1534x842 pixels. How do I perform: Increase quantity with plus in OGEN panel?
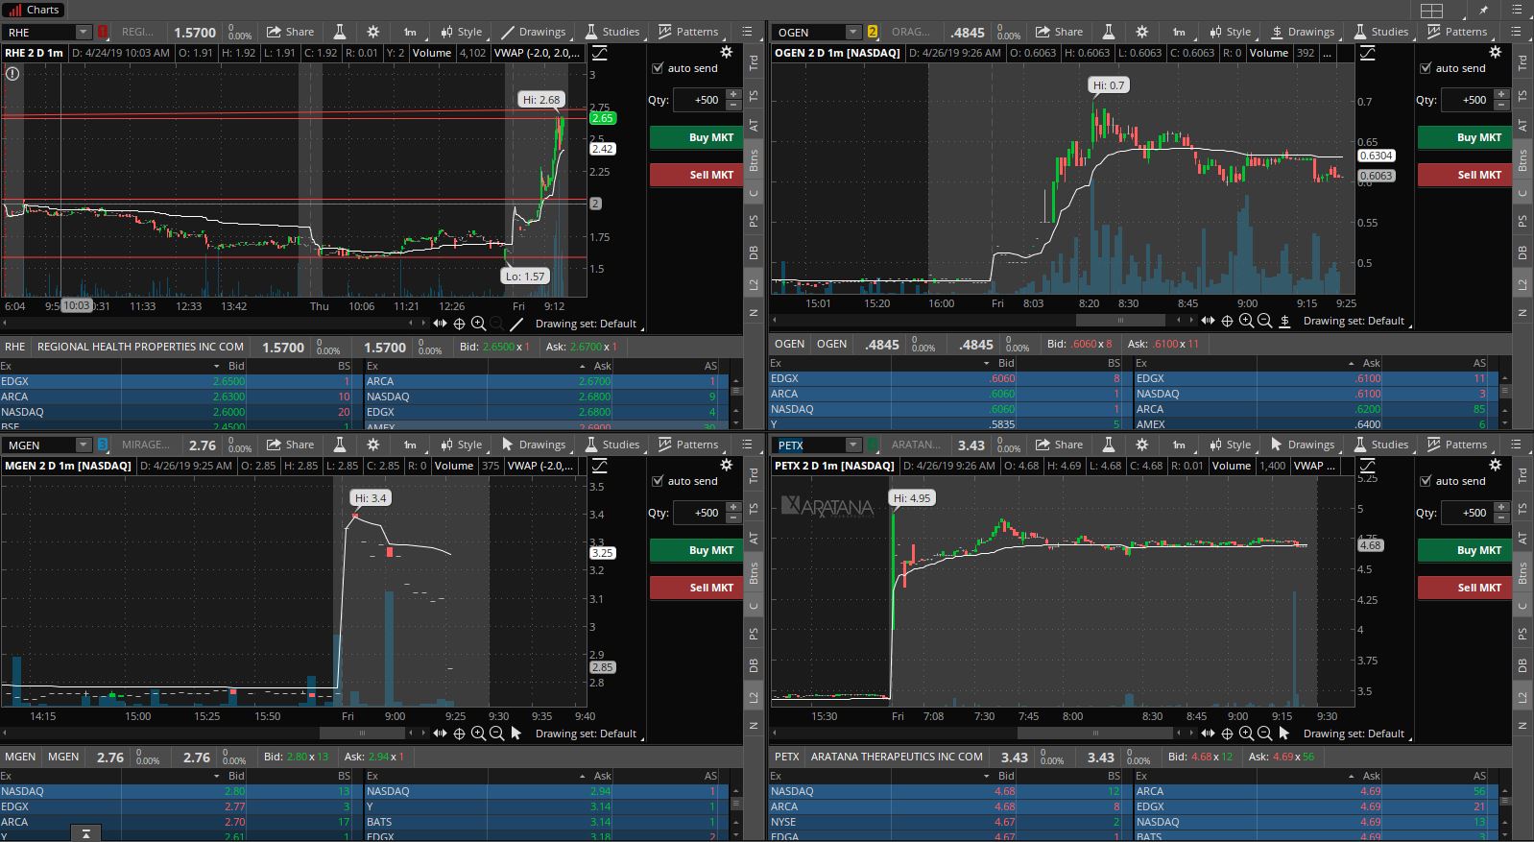[x=1501, y=94]
